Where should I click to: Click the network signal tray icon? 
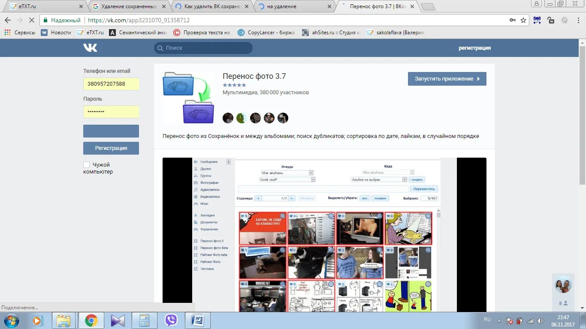click(530, 320)
